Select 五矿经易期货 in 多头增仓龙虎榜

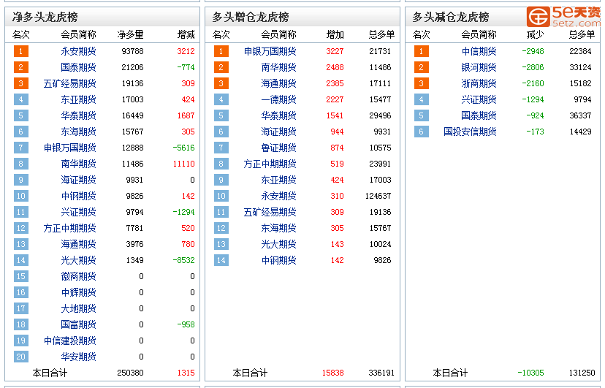coord(270,212)
